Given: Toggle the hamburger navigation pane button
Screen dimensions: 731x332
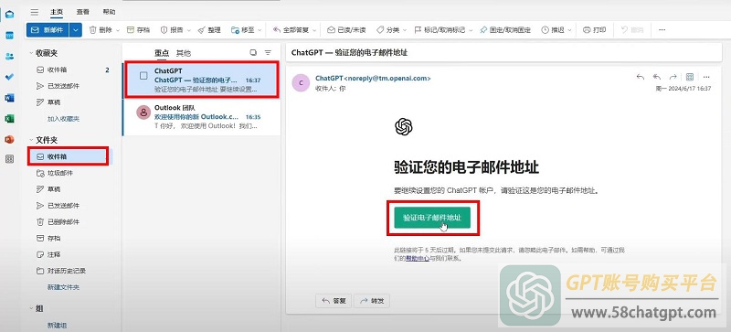Looking at the screenshot, I should [x=35, y=12].
